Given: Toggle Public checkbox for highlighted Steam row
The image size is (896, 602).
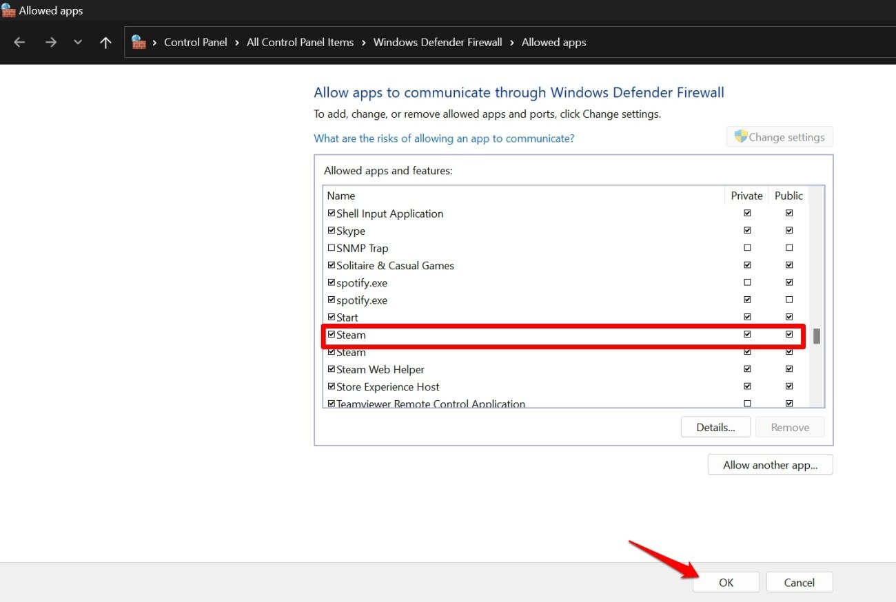Looking at the screenshot, I should coord(789,335).
